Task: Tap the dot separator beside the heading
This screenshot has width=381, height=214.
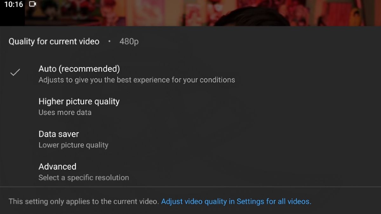Action: click(x=110, y=42)
